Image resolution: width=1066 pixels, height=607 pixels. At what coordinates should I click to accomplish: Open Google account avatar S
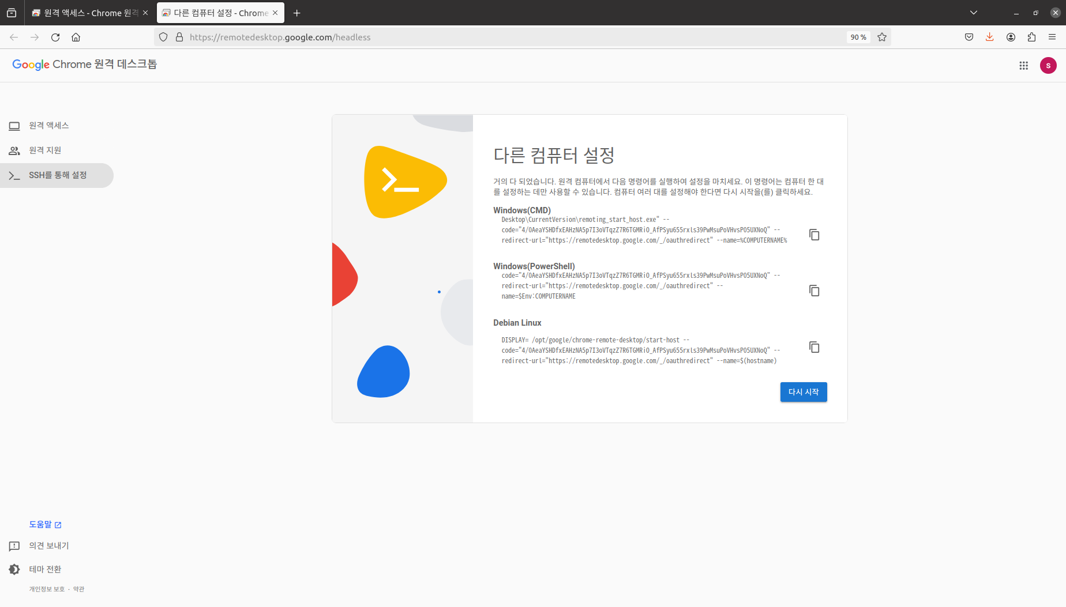tap(1048, 66)
